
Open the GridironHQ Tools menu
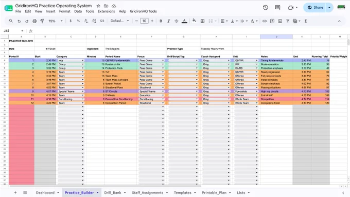pos(143,11)
